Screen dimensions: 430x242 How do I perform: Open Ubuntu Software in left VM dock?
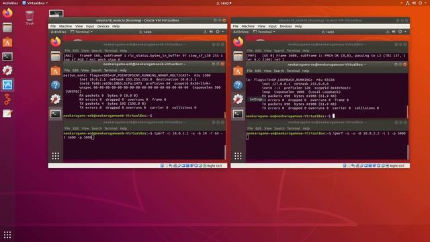pos(55,71)
